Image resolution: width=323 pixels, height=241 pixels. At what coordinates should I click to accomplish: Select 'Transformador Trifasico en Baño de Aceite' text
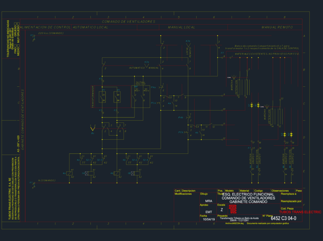coord(239,218)
